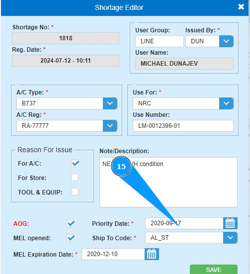Screen dimensions: 250x274
Task: Click the User Group field LINE
Action: point(160,41)
